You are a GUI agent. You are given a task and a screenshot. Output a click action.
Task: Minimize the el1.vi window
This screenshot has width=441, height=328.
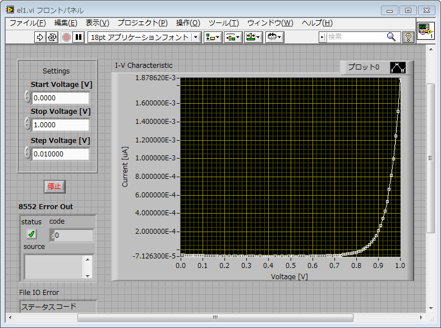[x=389, y=11]
